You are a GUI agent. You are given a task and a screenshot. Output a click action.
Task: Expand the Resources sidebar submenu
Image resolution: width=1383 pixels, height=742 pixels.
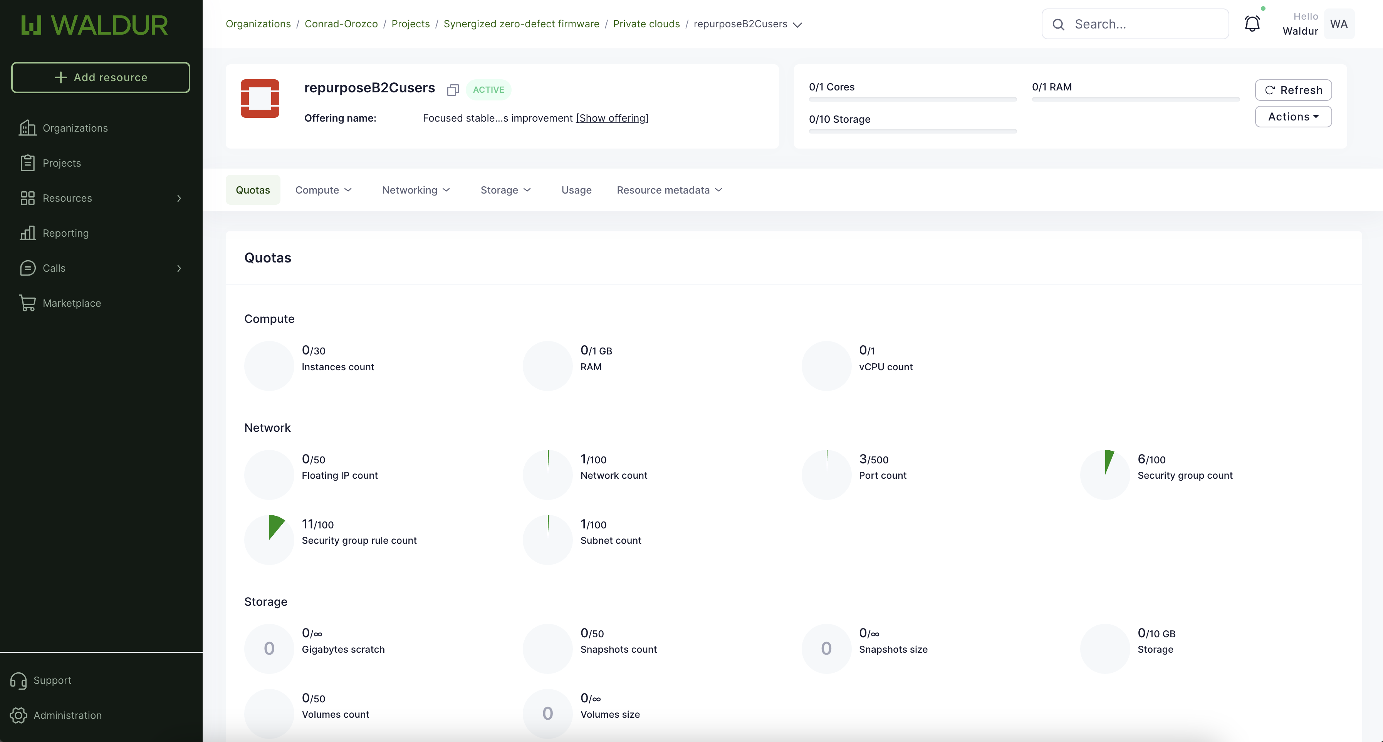point(179,198)
